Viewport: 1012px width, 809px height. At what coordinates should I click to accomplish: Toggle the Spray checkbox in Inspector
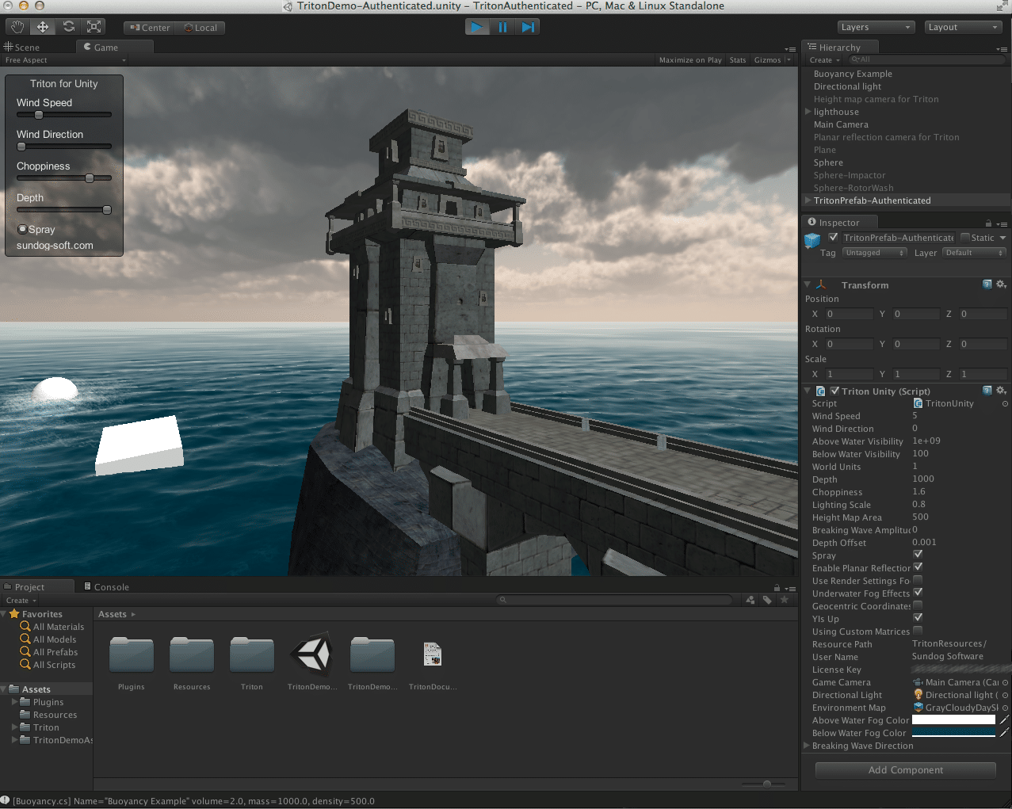[x=918, y=555]
